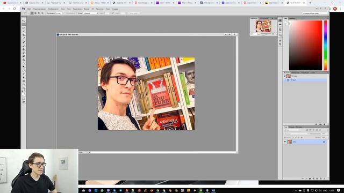344x193 pixels.
Task: Change screen mode at toolbar bottom
Action: (24, 102)
